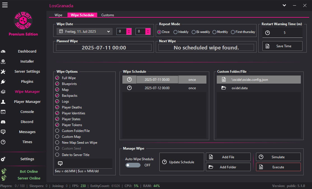Click the wipe hour input field
The width and height of the screenshot is (312, 189).
click(121, 31)
